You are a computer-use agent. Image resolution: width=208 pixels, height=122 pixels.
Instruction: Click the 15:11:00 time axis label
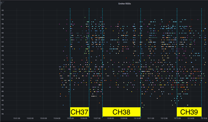[150, 118]
